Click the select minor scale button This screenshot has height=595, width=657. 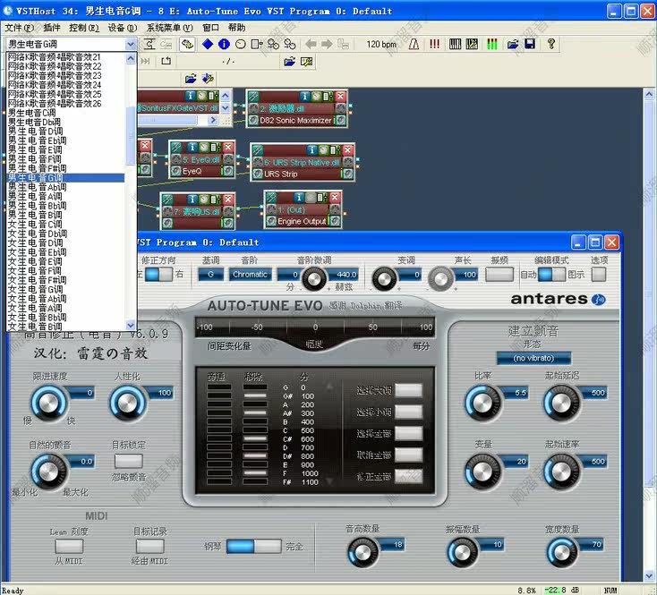click(408, 412)
